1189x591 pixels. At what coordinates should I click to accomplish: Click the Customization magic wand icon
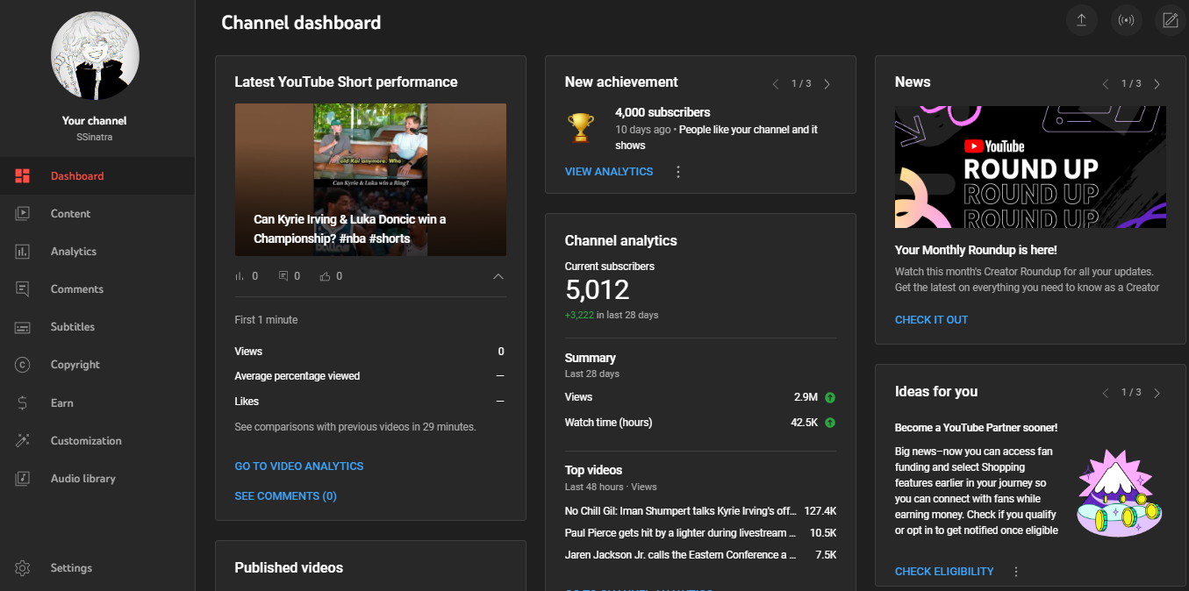coord(23,441)
